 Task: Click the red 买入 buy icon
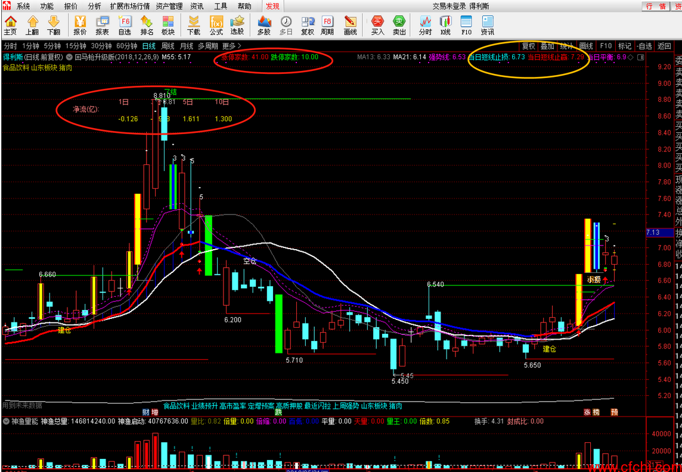(x=378, y=25)
